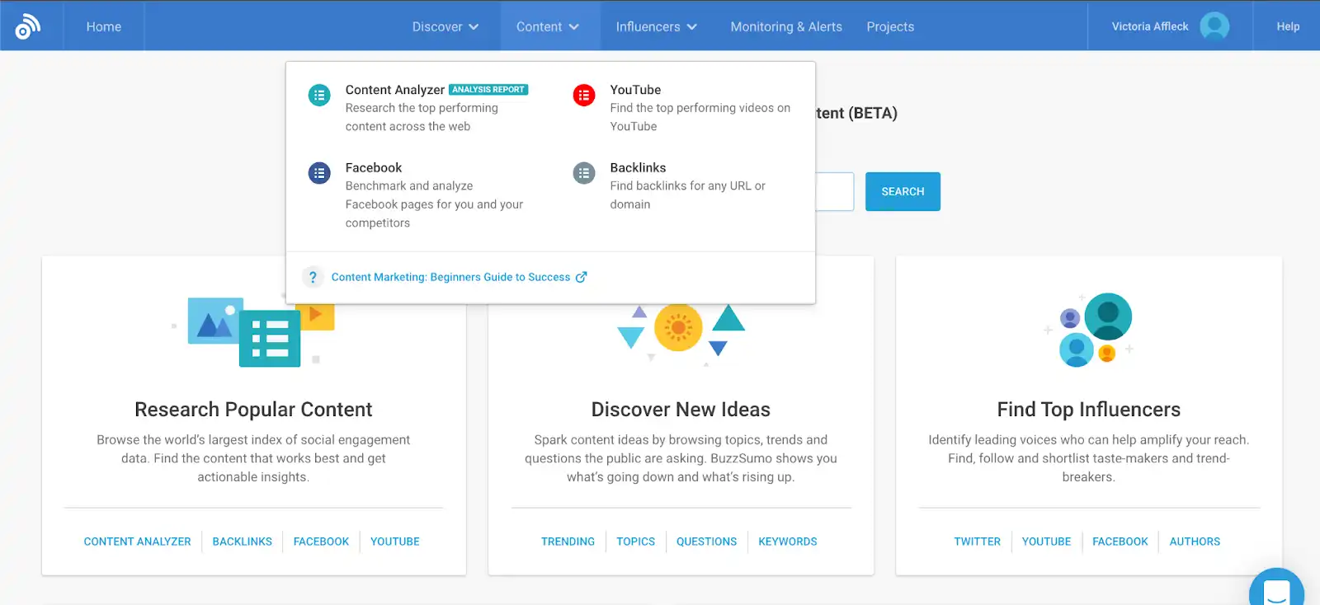This screenshot has width=1320, height=605.
Task: Open TWITTER link in Influencers card
Action: (x=977, y=542)
